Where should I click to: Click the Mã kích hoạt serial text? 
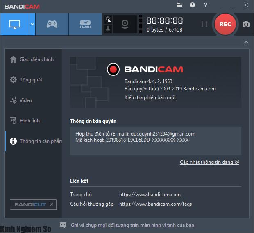tap(132, 140)
